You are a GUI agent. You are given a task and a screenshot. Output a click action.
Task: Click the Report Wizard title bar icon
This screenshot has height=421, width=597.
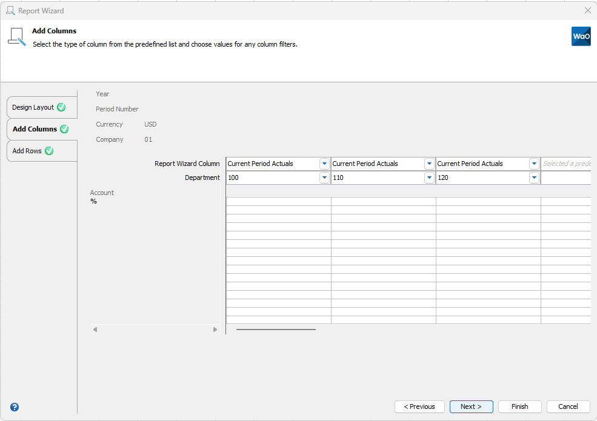pyautogui.click(x=10, y=10)
